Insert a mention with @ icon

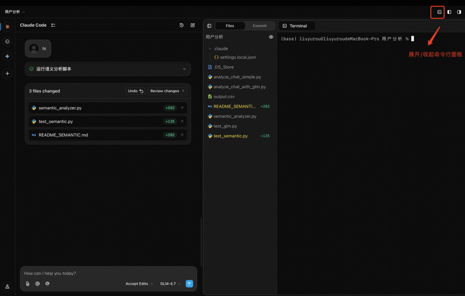37,284
